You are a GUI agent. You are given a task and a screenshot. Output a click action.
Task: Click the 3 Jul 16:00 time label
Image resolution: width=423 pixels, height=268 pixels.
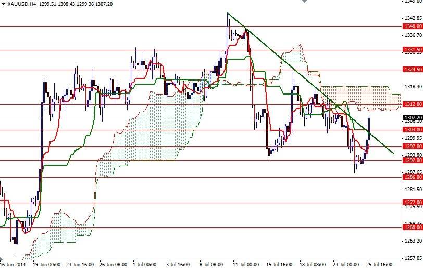178,264
